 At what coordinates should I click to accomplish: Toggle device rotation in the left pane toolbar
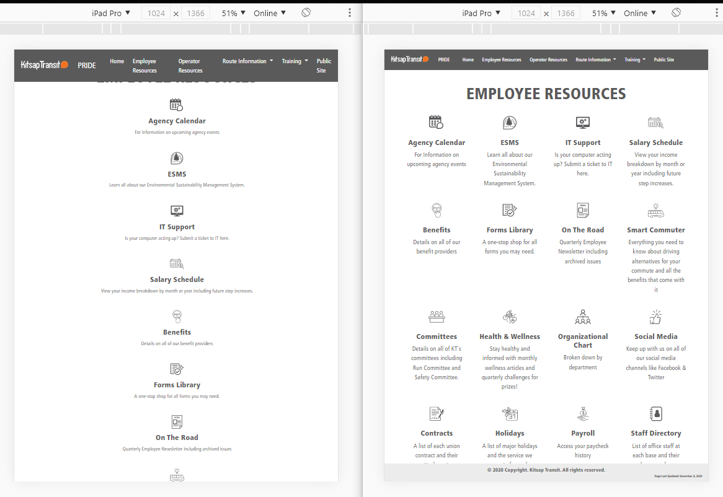pos(306,13)
